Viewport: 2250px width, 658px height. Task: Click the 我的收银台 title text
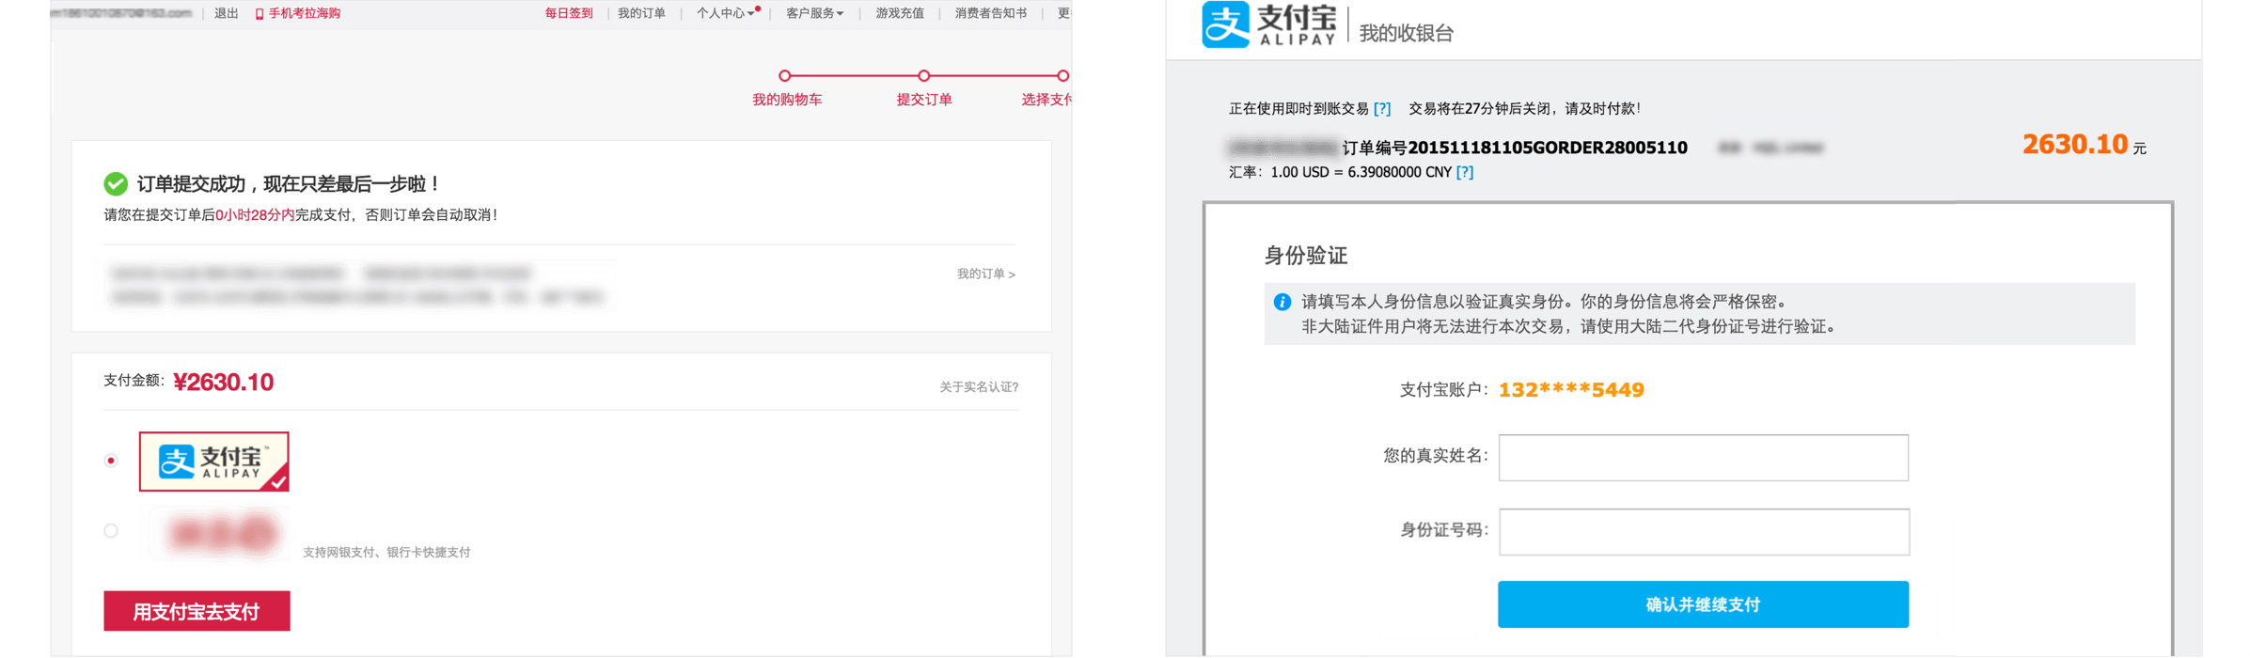click(1406, 34)
